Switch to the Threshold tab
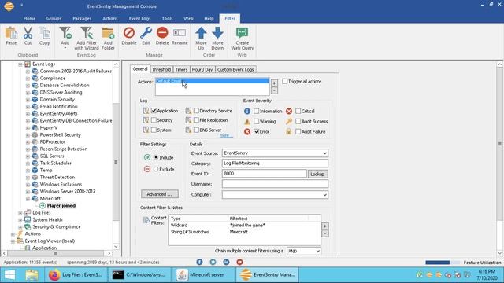Screen dimensions: 504x283 pyautogui.click(x=161, y=70)
